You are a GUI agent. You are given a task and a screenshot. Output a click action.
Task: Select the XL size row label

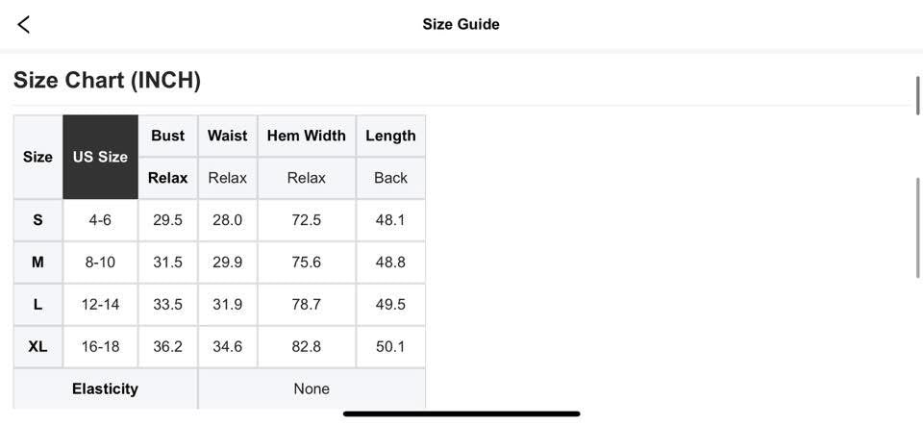pyautogui.click(x=37, y=346)
